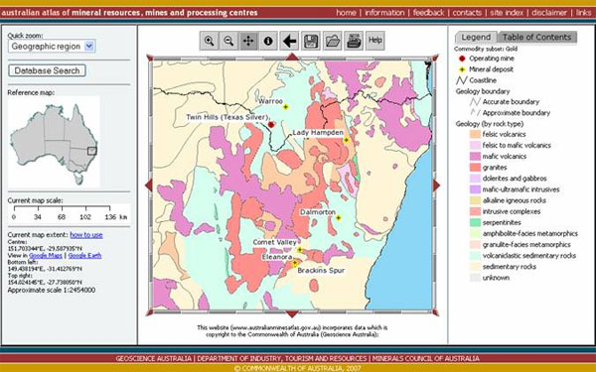This screenshot has height=372, width=596.
Task: Open saved map with folder icon
Action: point(332,41)
